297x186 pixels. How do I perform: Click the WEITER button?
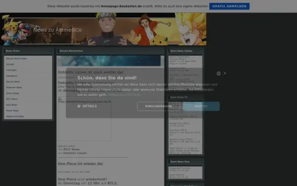(x=201, y=106)
